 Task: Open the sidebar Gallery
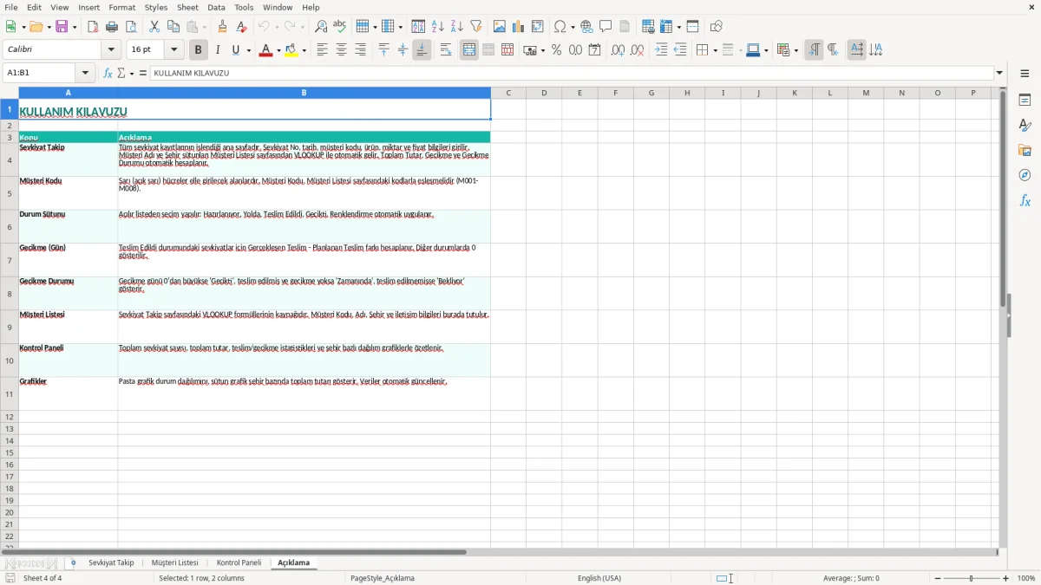point(1025,151)
